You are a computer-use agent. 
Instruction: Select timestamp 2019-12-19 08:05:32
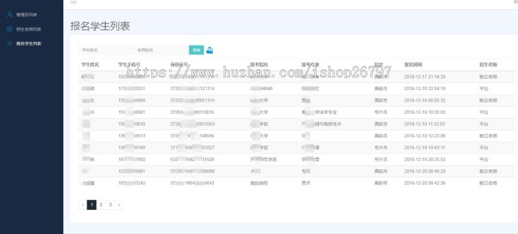(x=425, y=100)
